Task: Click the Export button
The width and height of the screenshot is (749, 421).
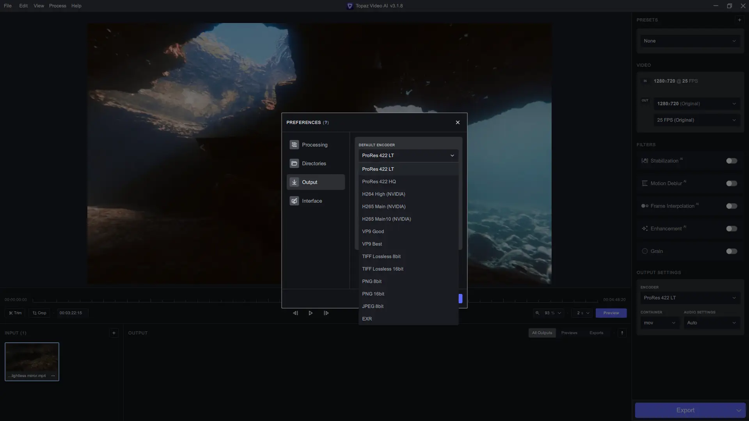Action: 685,410
